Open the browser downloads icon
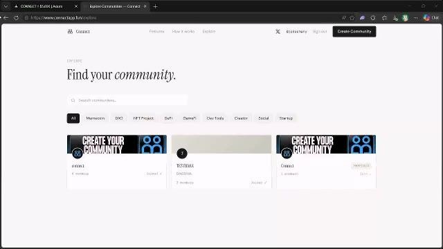443x249 pixels. point(395,18)
